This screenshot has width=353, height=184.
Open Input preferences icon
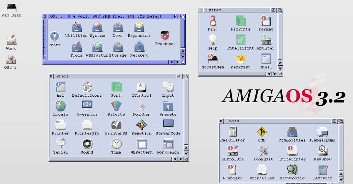pos(168,87)
